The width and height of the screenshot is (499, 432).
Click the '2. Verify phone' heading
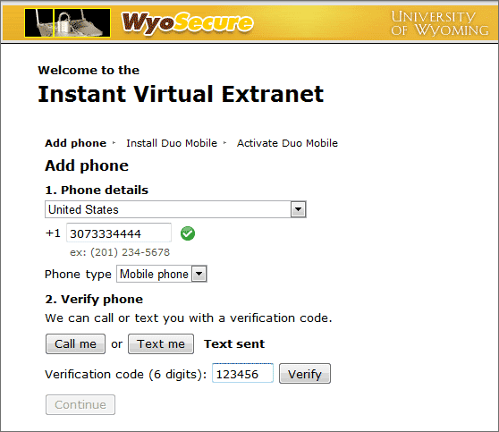(x=94, y=300)
